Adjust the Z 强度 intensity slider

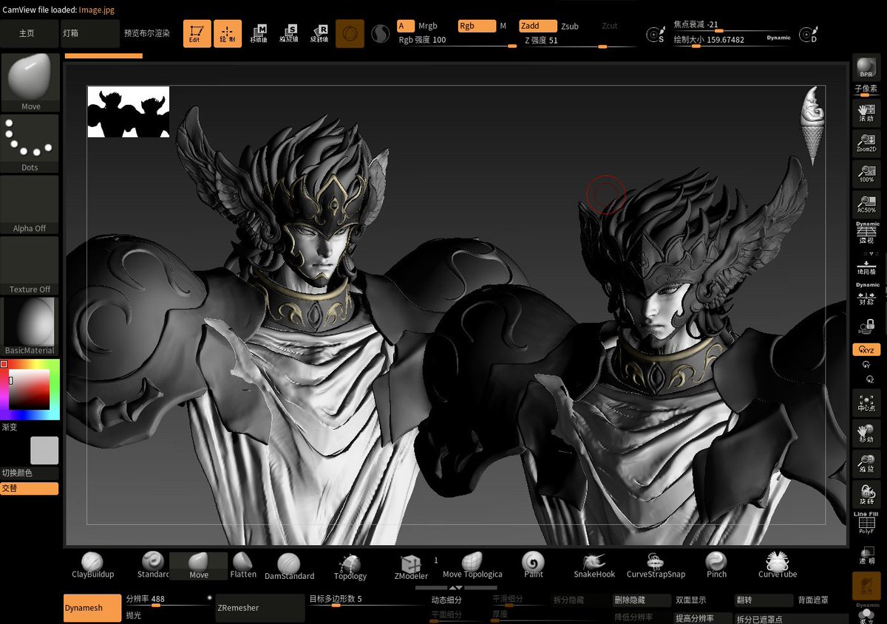pos(577,41)
